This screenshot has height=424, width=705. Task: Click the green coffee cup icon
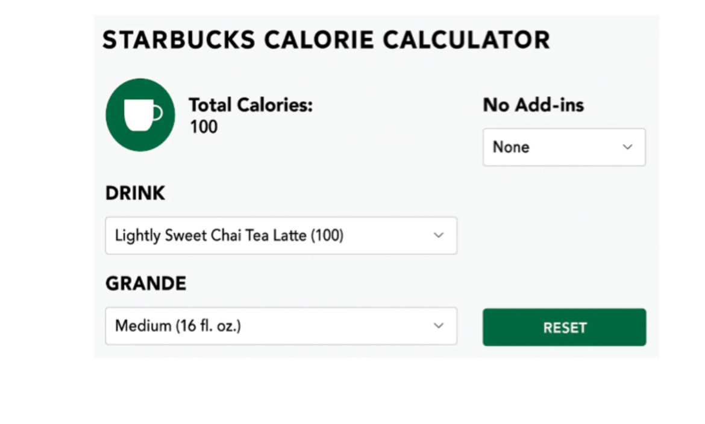pos(140,115)
